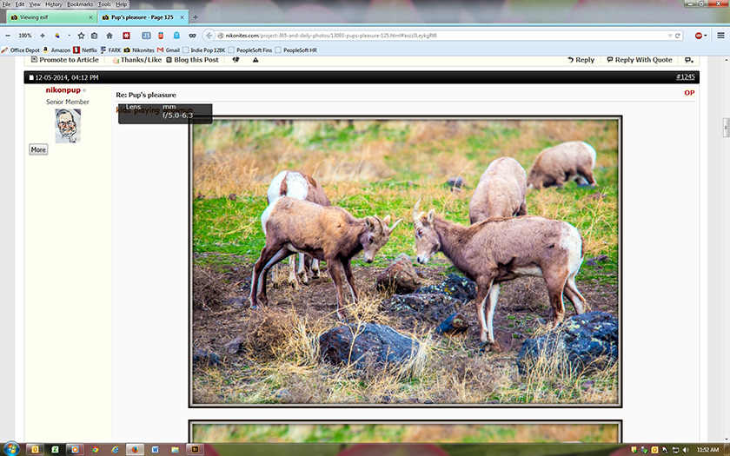Click the Reply With Quote link
Image resolution: width=730 pixels, height=456 pixels.
click(x=640, y=60)
